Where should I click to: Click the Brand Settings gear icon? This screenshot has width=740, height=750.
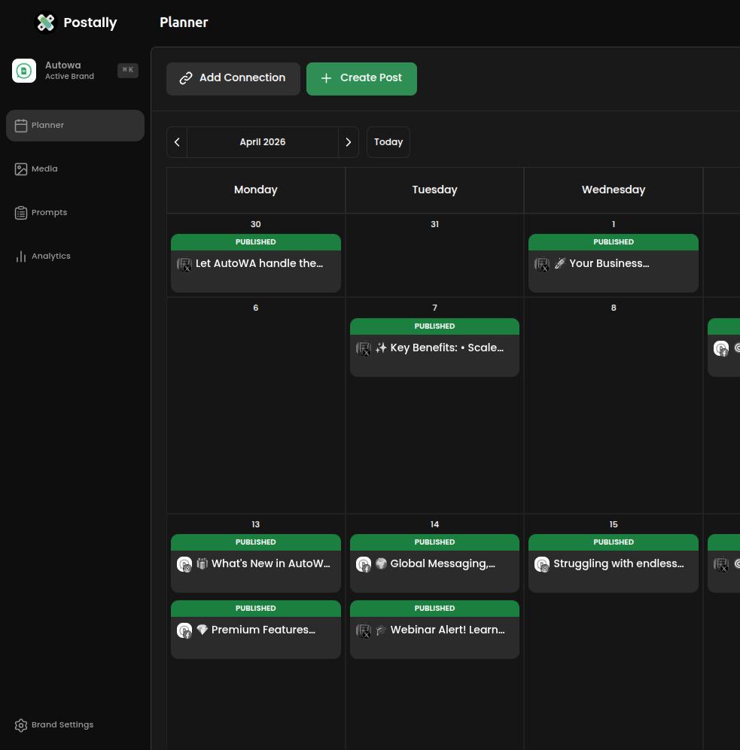(20, 725)
